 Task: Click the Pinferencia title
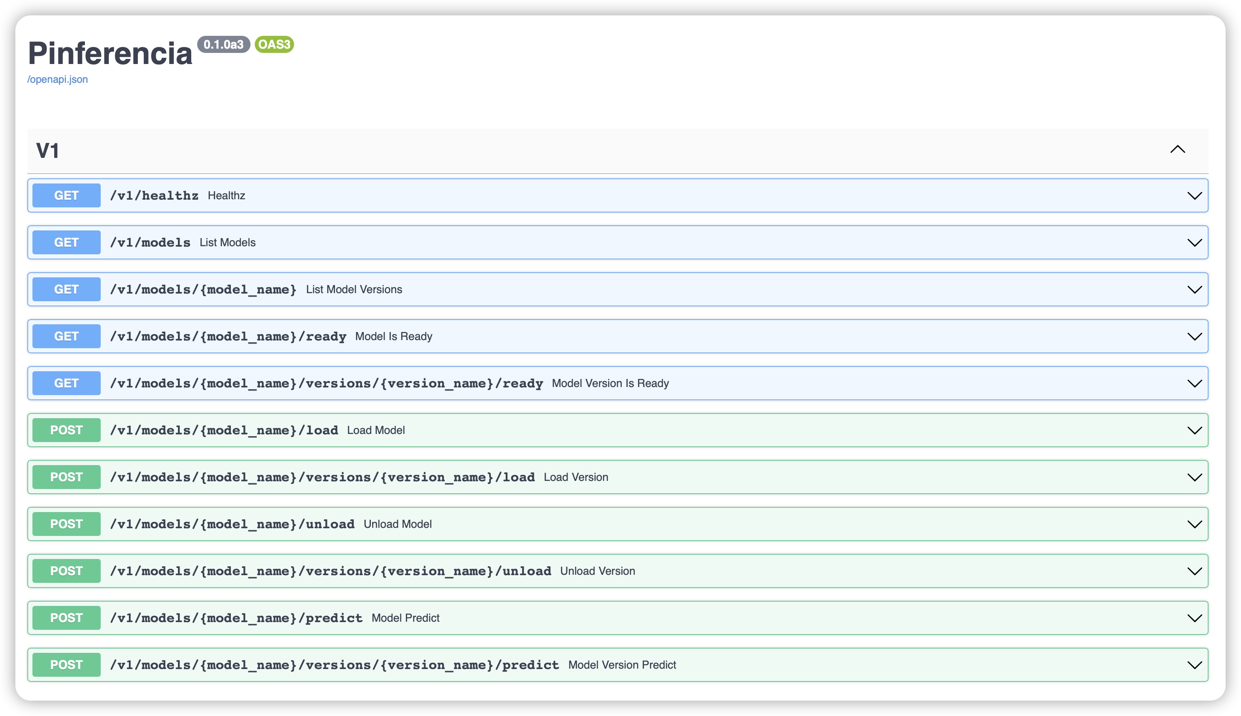(110, 53)
